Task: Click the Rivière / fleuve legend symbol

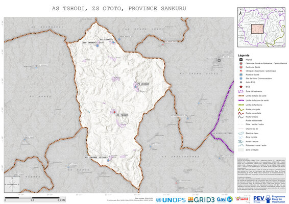Action: (240, 142)
